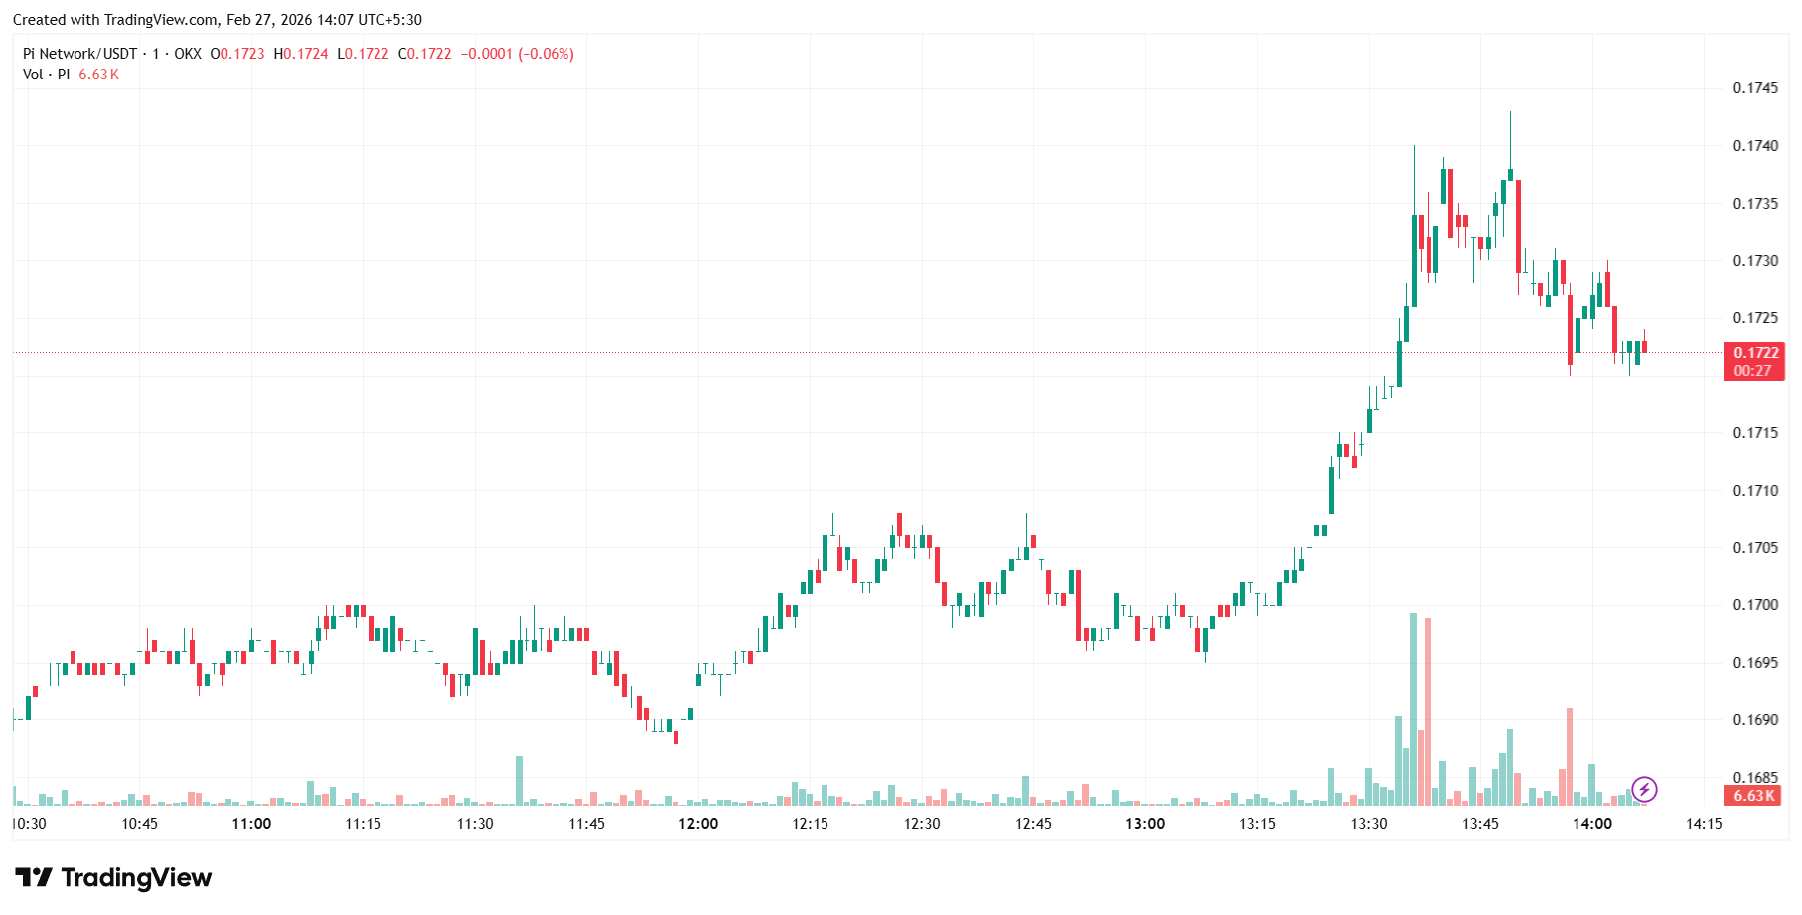Viewport: 1802px width, 915px height.
Task: Click the OKX exchange name in legend
Action: point(188,54)
